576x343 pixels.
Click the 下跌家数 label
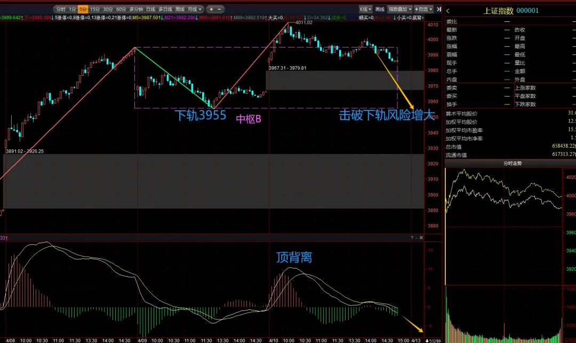tap(525, 105)
